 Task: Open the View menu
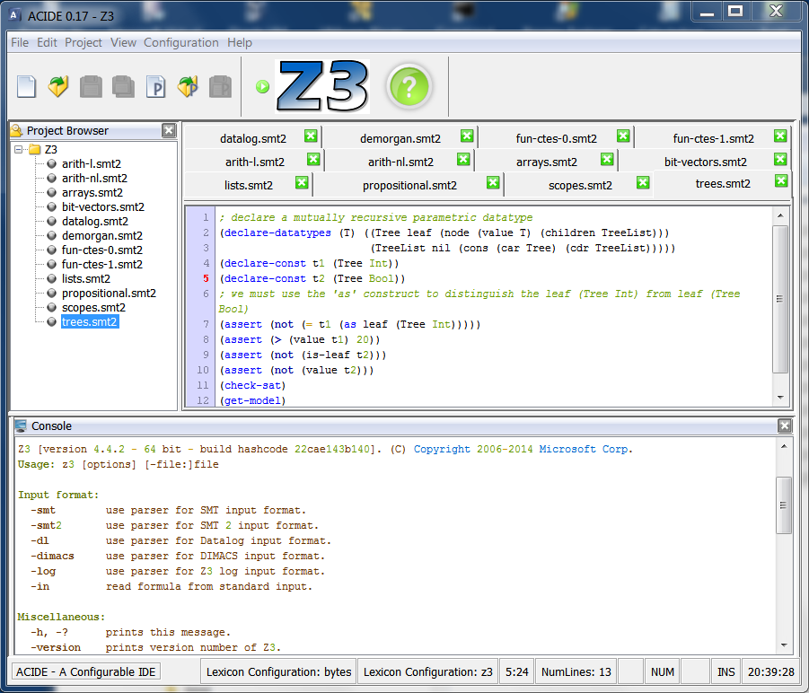click(123, 42)
